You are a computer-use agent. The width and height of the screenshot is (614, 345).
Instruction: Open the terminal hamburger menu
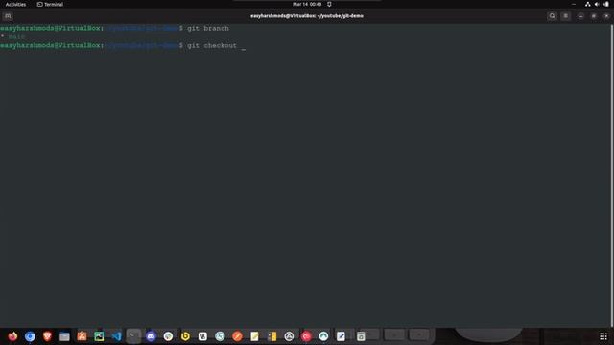pyautogui.click(x=565, y=16)
